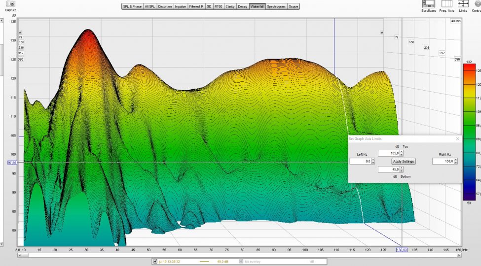481x266 pixels.
Task: Decrease Left Hz value with down arrow
Action: pyautogui.click(x=373, y=163)
